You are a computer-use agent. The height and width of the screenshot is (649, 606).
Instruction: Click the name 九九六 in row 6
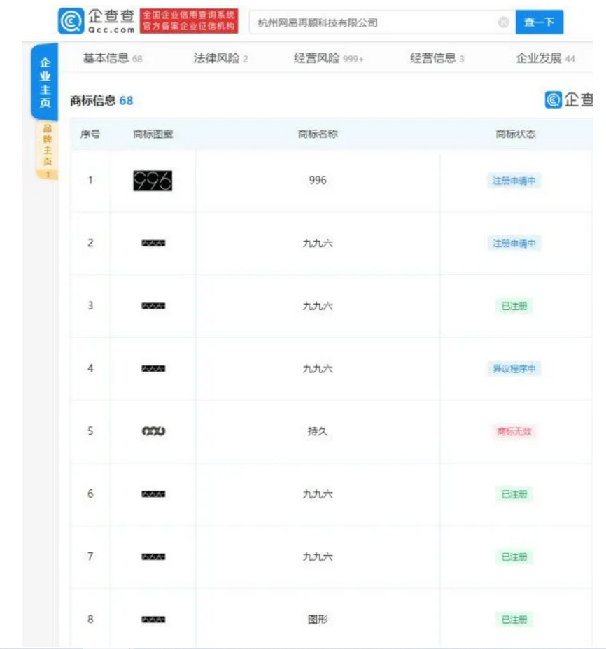click(318, 494)
